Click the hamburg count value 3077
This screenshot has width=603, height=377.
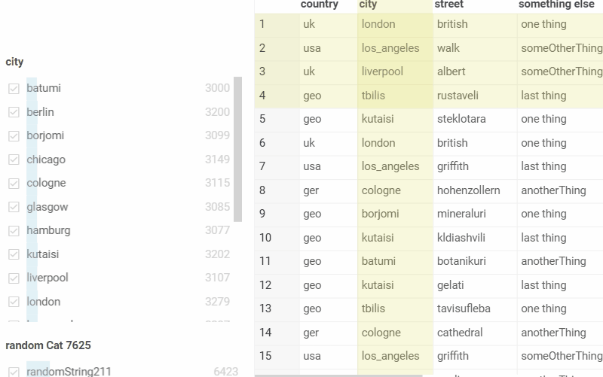pyautogui.click(x=217, y=230)
